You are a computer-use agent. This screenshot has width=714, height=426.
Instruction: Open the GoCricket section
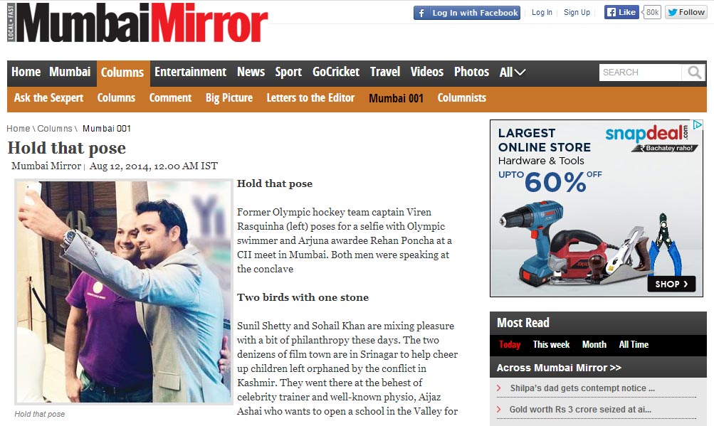[x=336, y=72]
